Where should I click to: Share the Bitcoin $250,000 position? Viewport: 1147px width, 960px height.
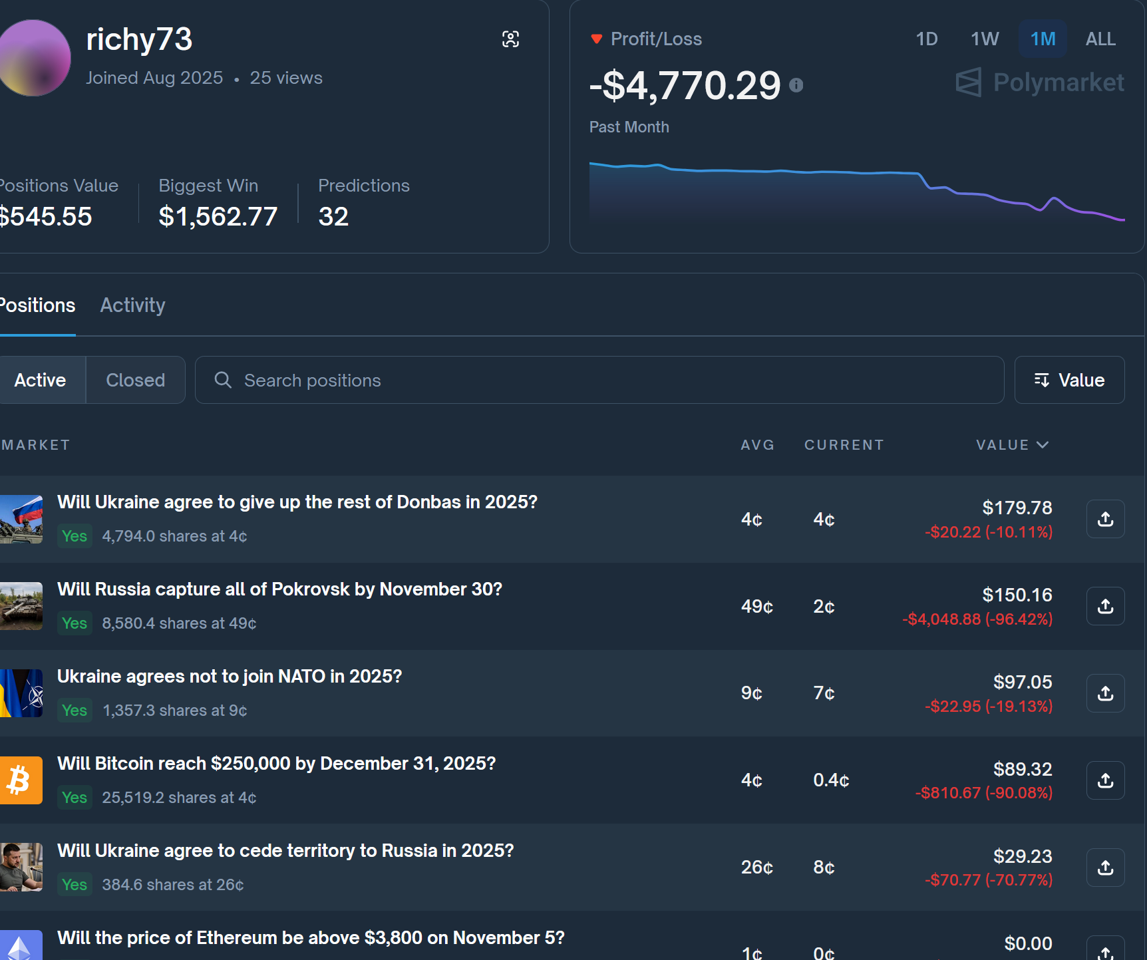(x=1105, y=780)
